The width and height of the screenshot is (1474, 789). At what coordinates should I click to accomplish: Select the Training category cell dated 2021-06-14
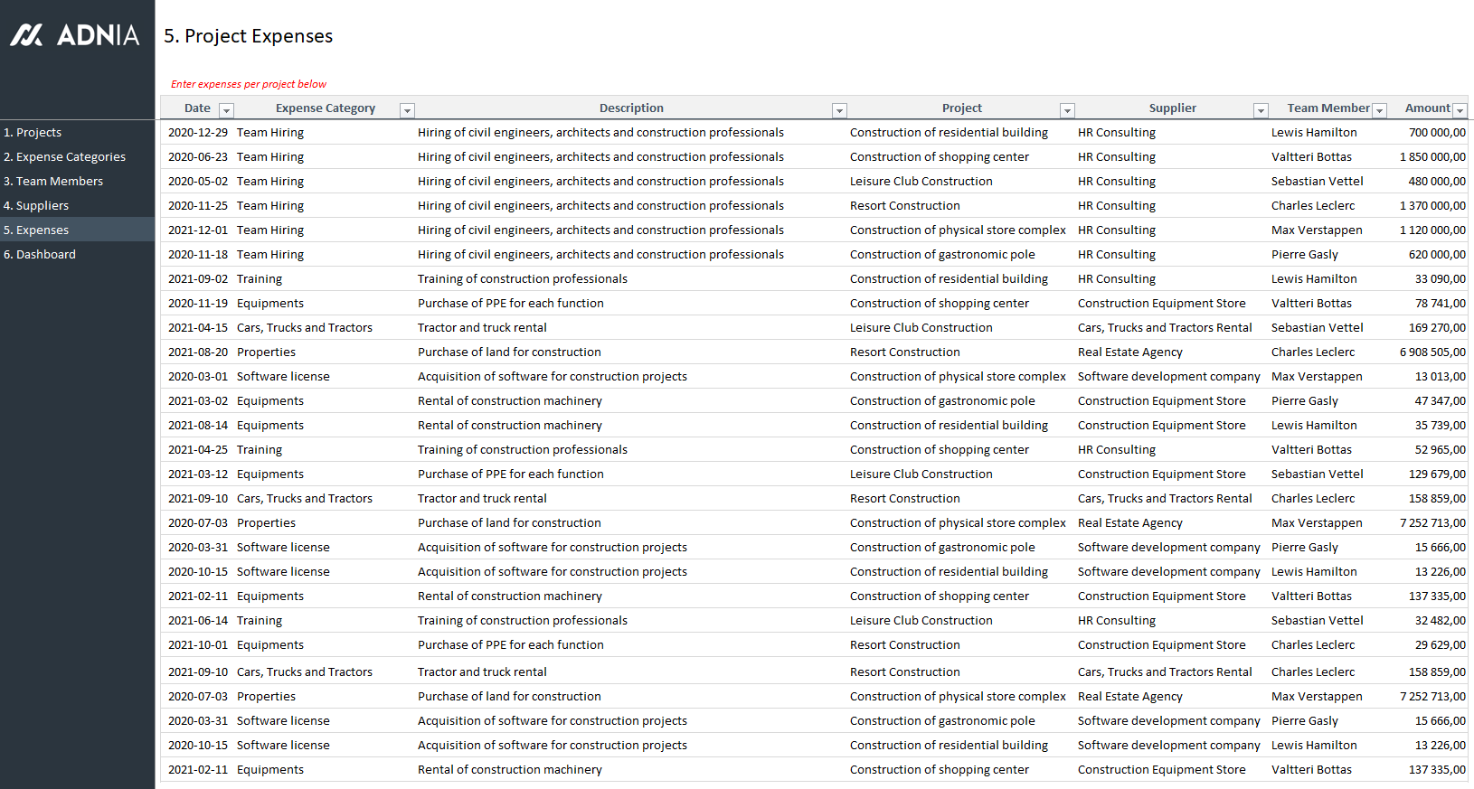pyautogui.click(x=260, y=621)
